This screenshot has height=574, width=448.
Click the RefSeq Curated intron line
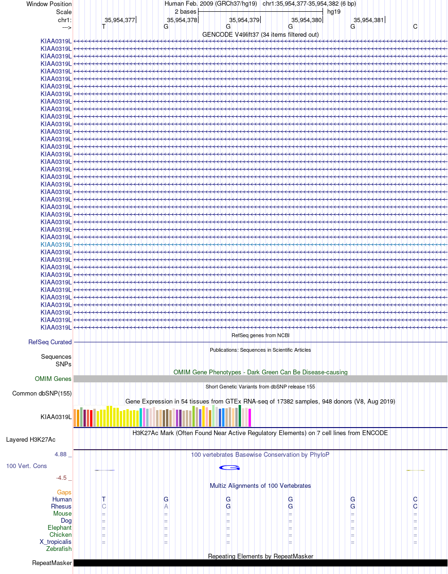(260, 342)
